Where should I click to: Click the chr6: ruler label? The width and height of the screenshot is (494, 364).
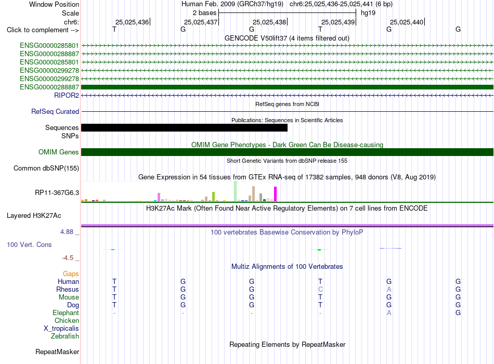click(71, 22)
